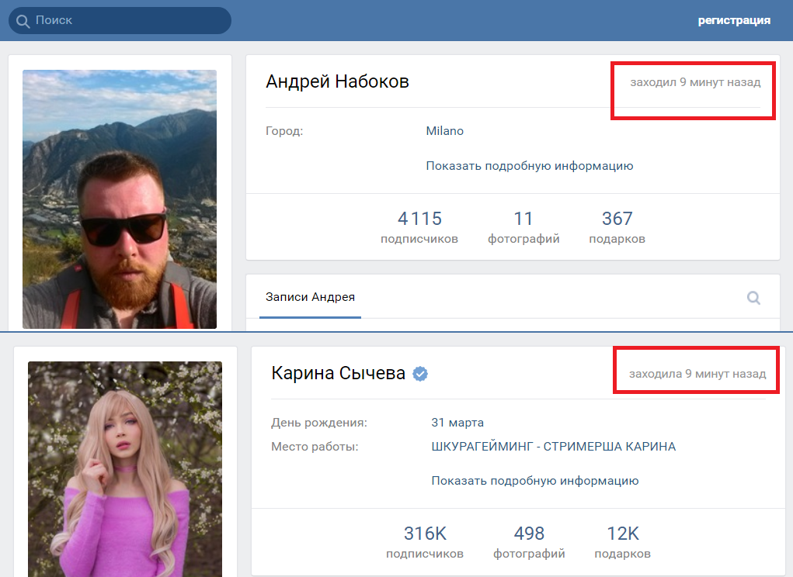Open workplace link ШКУРАГЕЙМИНГ - СТРИМЕРША КАРИНА
This screenshot has width=793, height=577.
[x=553, y=447]
